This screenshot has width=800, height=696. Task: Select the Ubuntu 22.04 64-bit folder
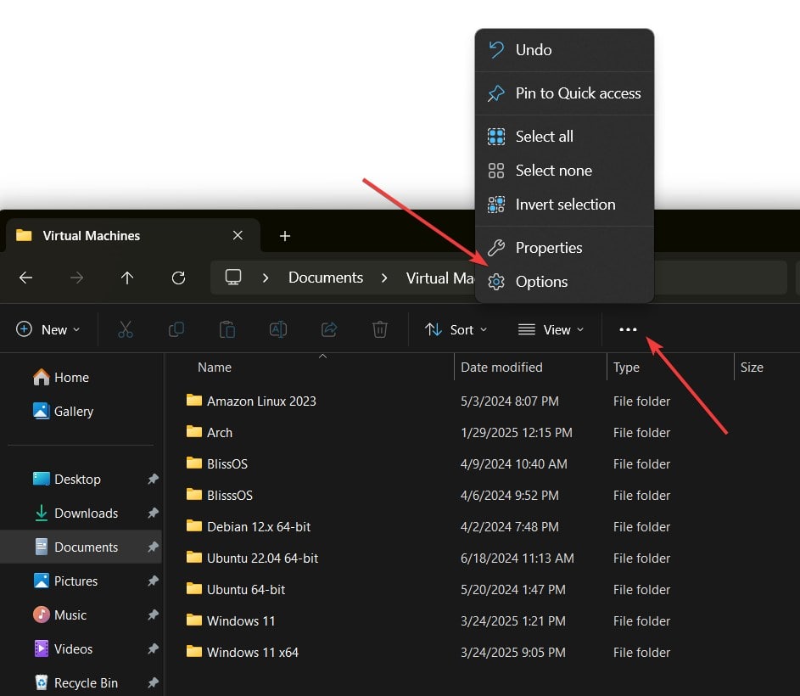click(262, 558)
